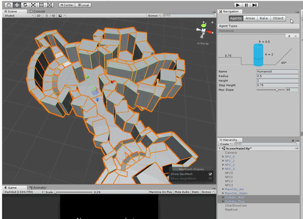This screenshot has height=219, width=303.
Task: Click the orientation gizmo Y axis cone
Action: (203, 25)
